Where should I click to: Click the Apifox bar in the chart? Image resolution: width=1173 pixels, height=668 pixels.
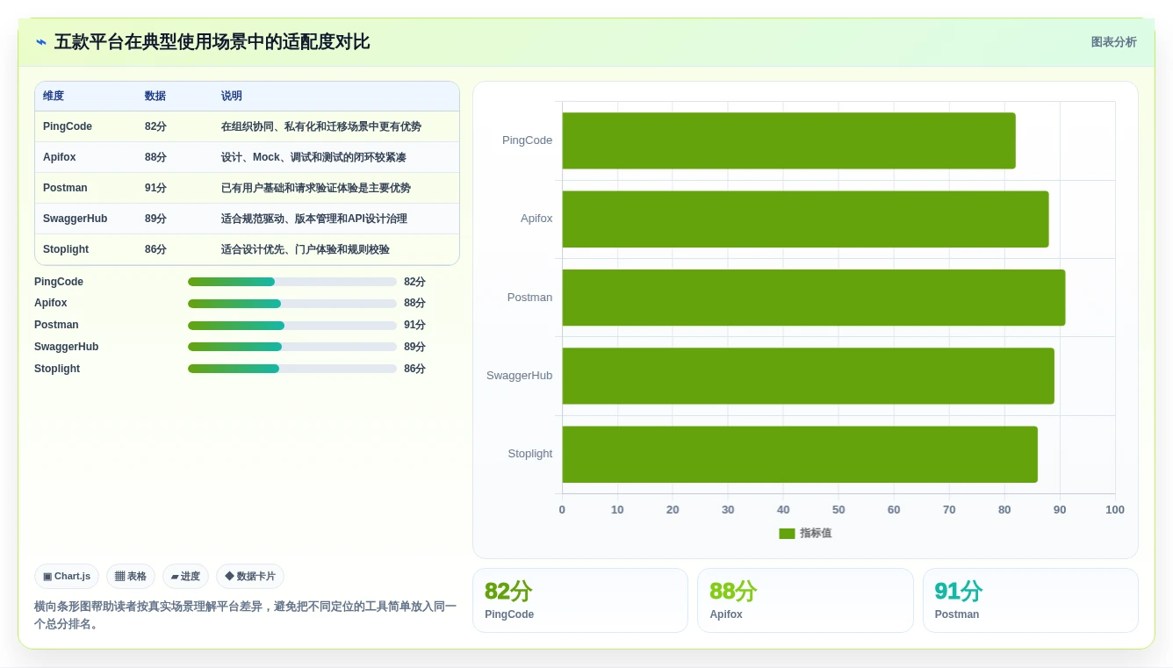point(805,219)
